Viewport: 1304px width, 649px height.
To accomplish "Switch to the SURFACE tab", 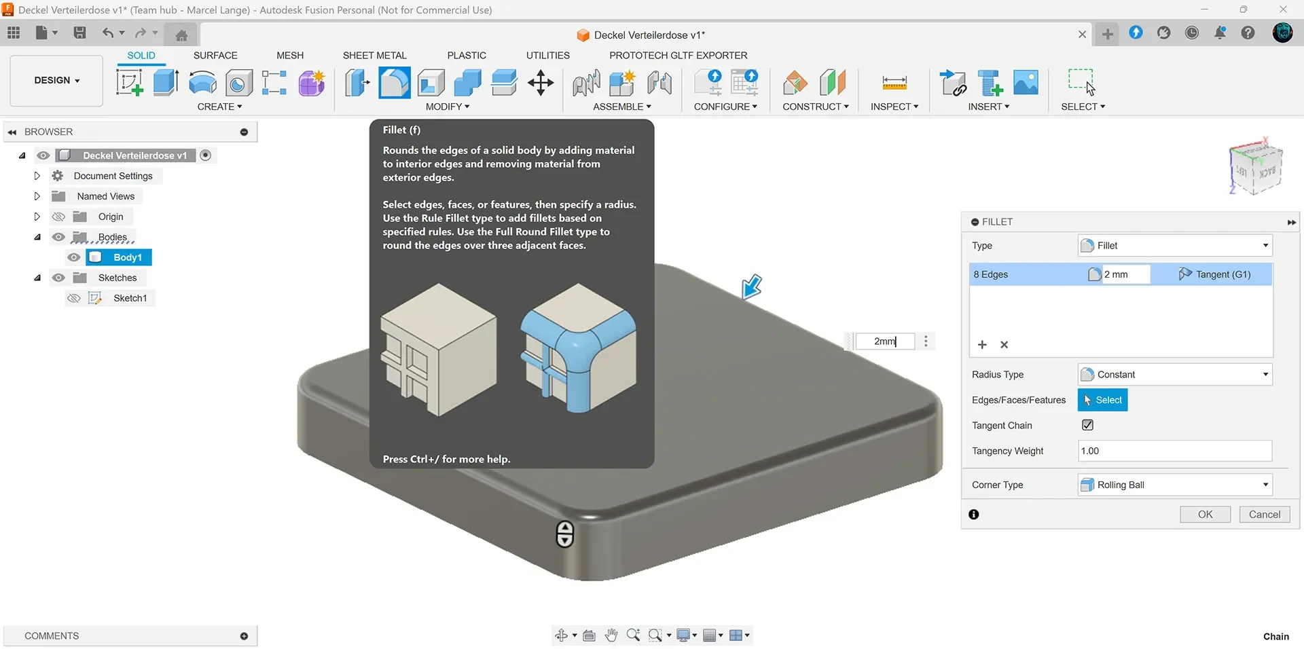I will coord(215,56).
